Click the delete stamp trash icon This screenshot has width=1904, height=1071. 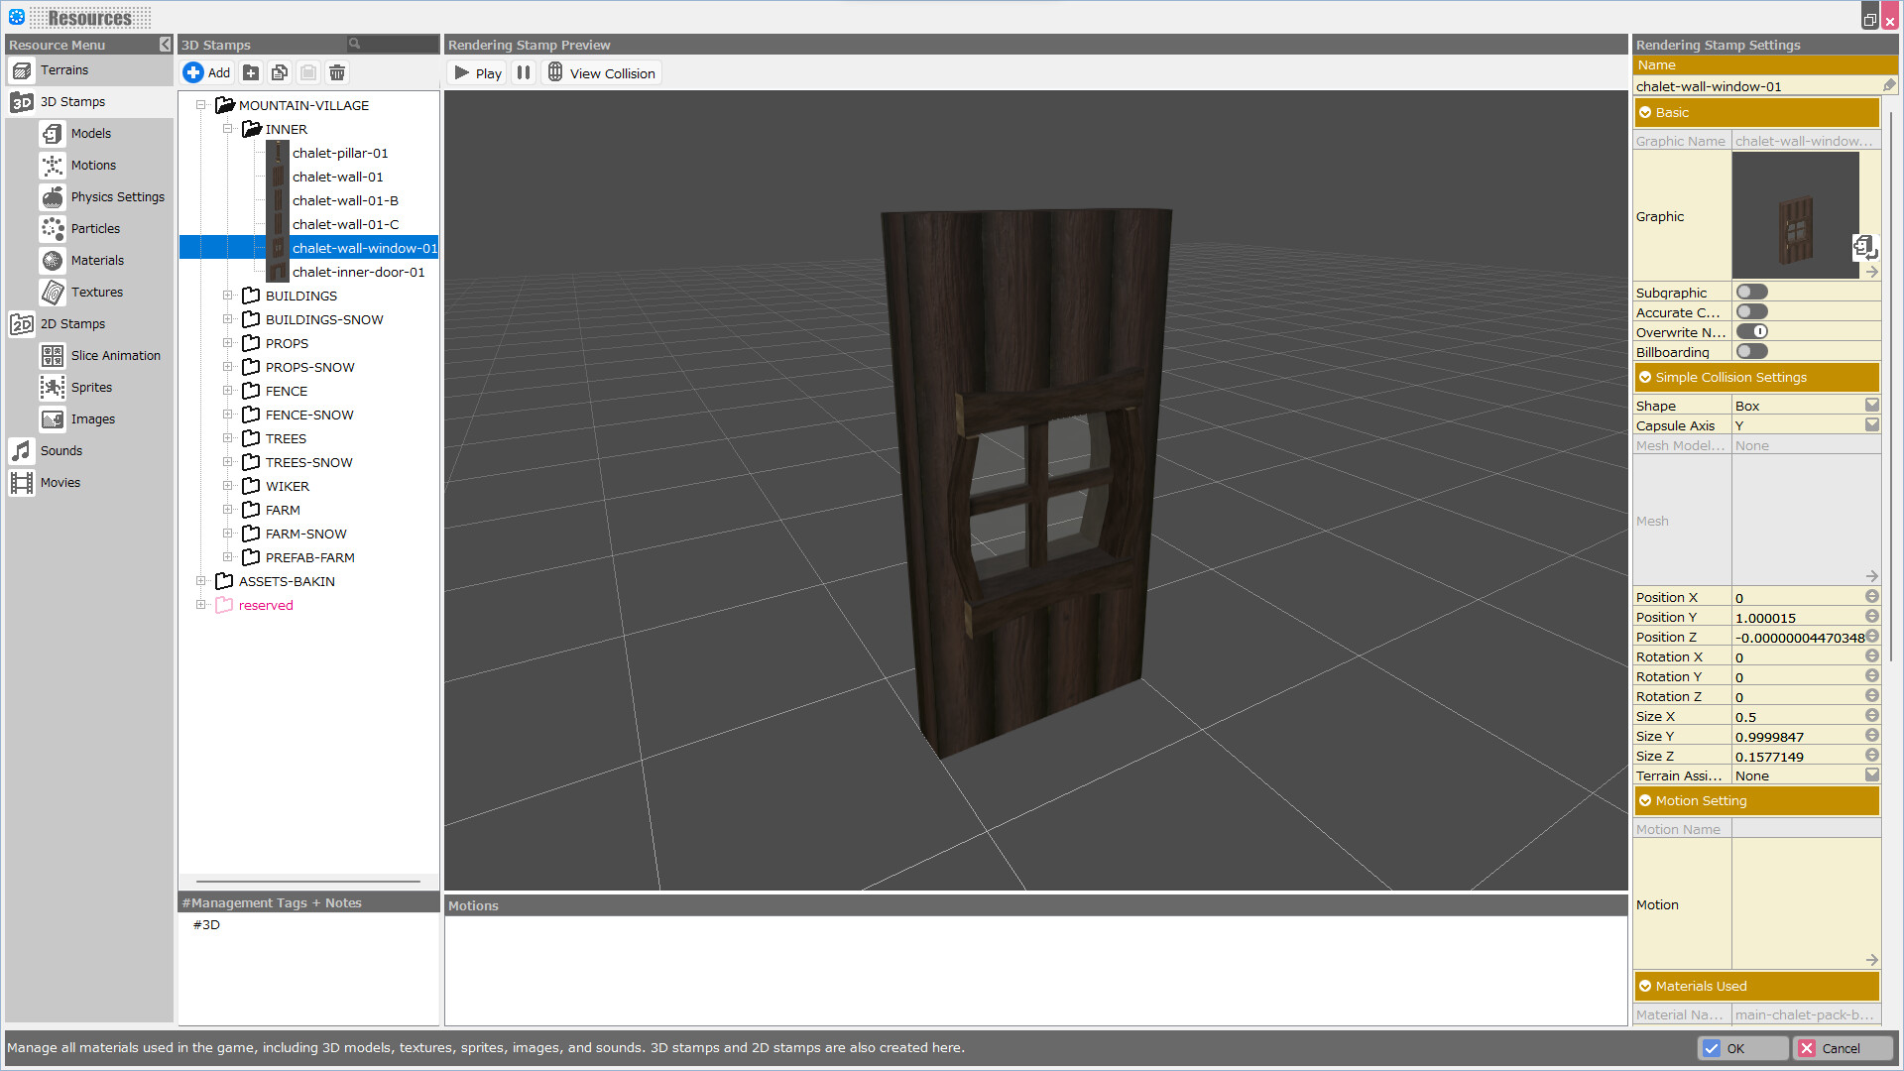(337, 71)
